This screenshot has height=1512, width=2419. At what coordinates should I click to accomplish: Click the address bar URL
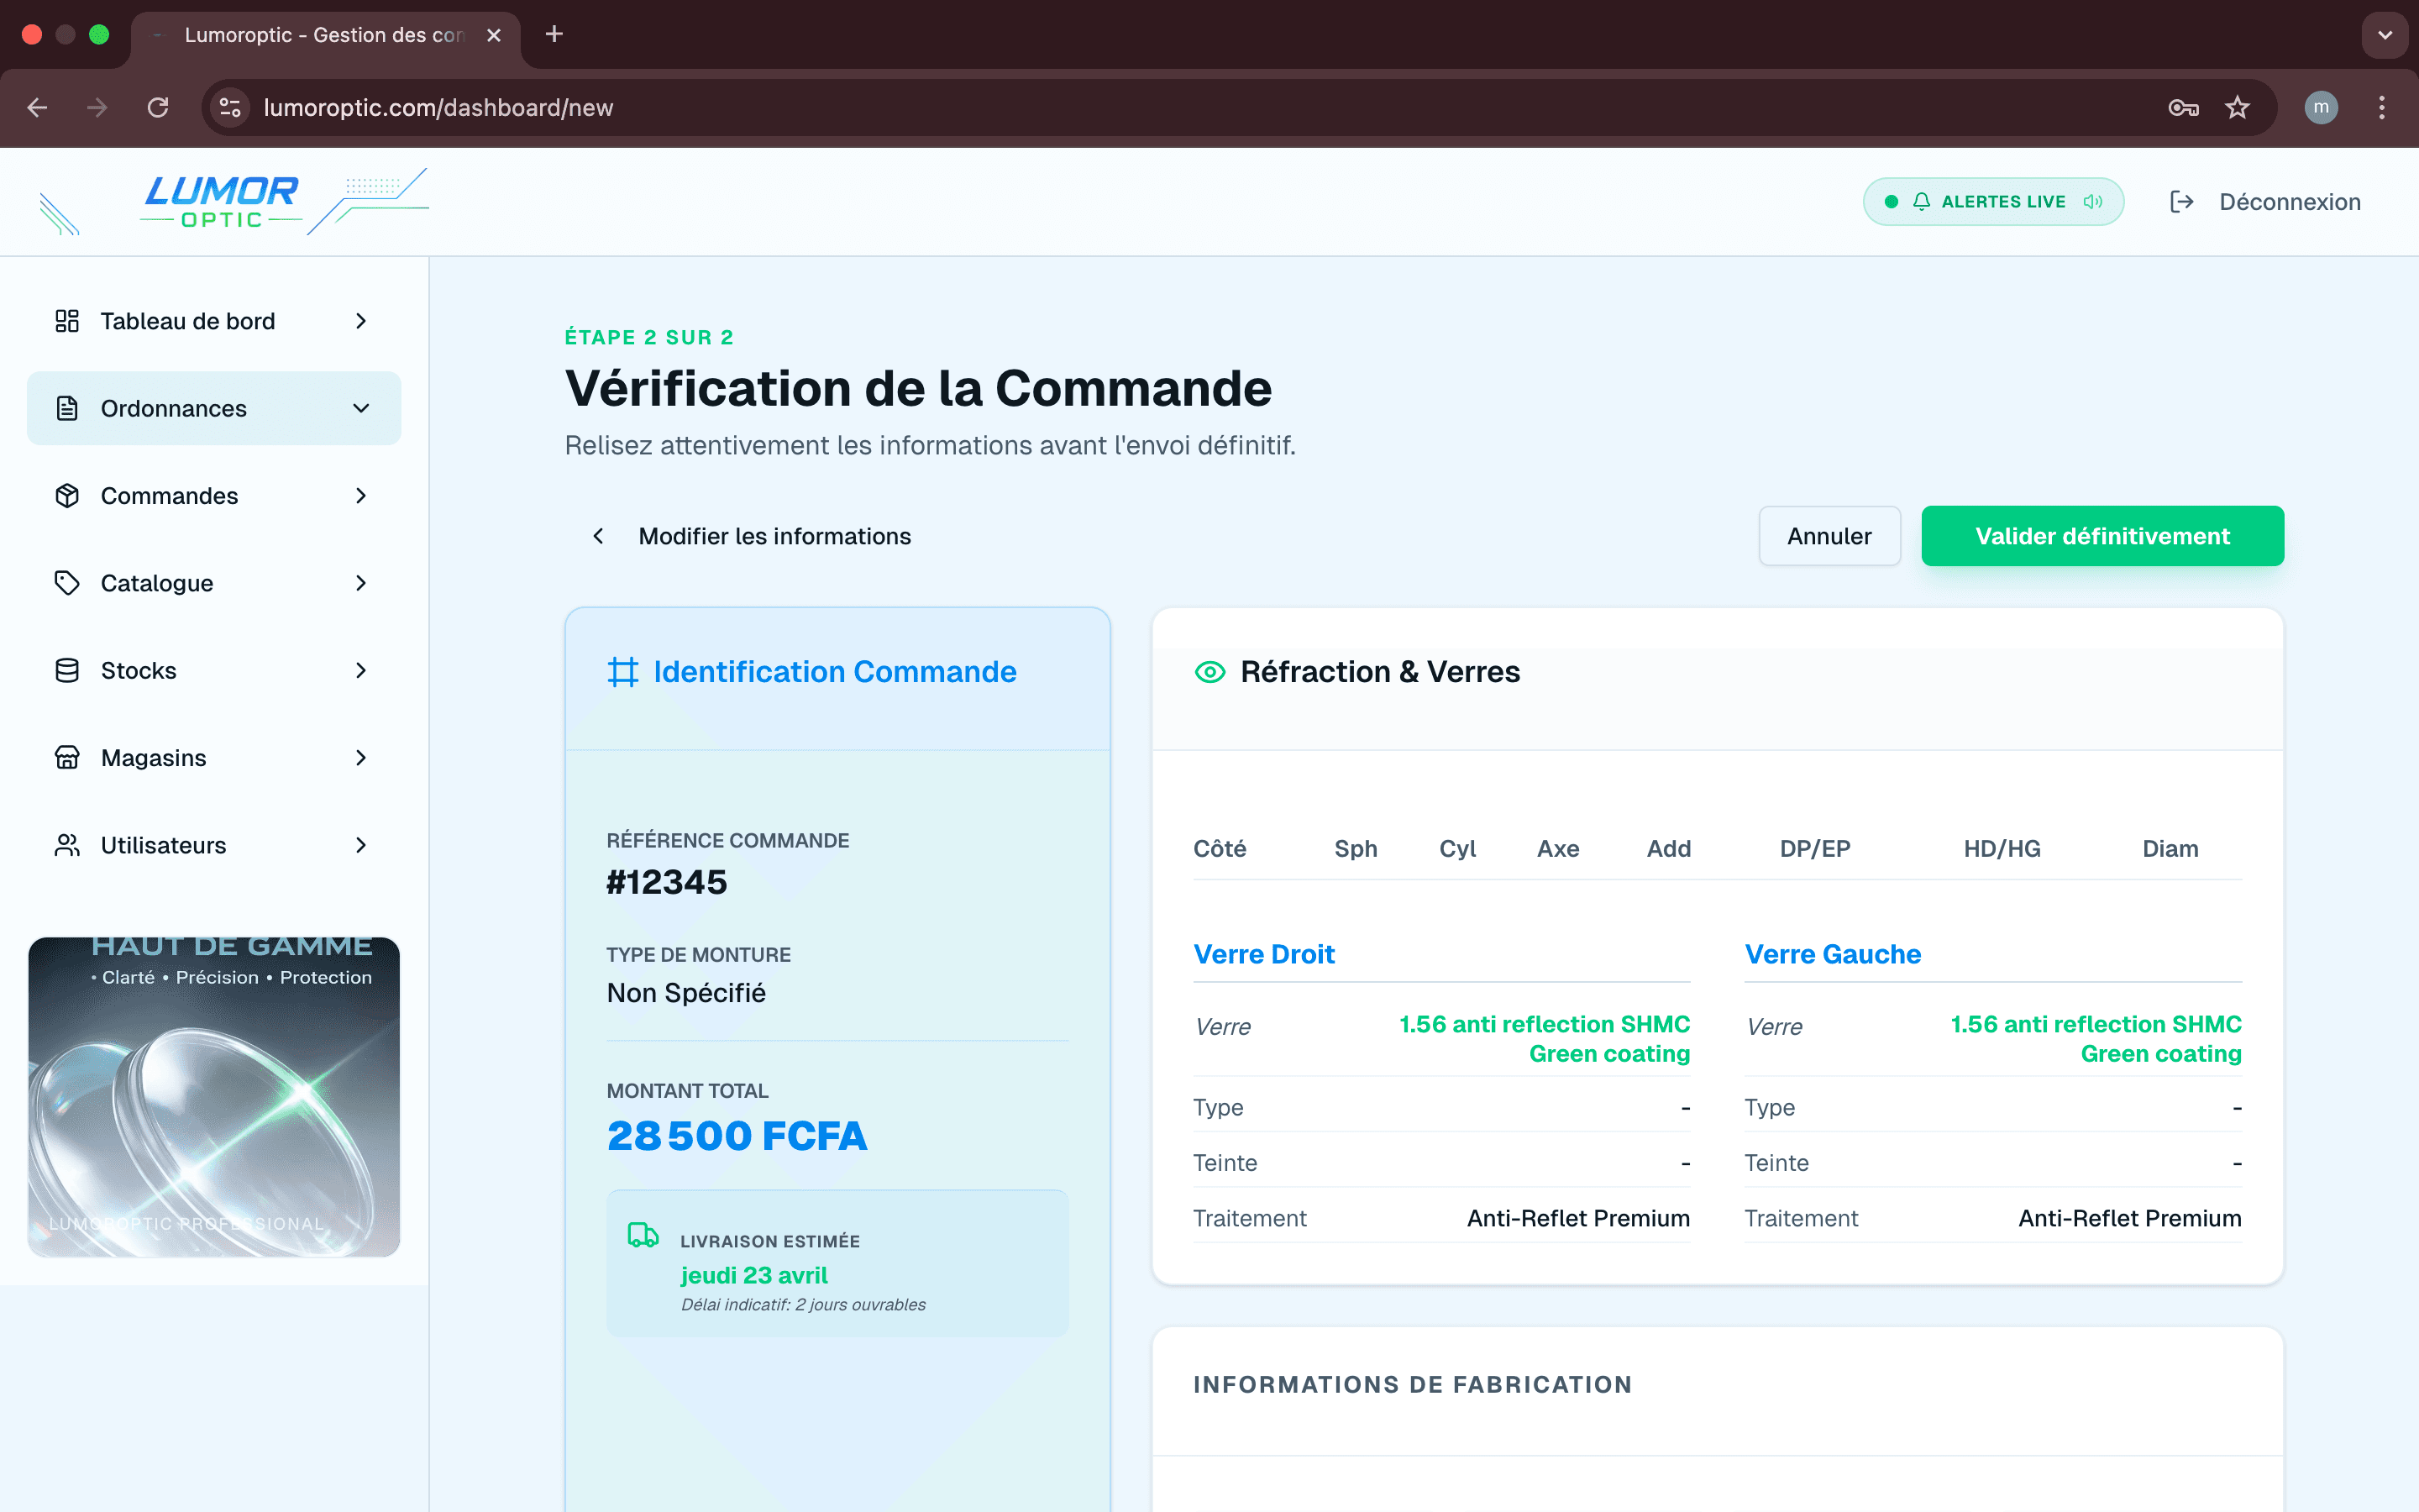[x=438, y=108]
